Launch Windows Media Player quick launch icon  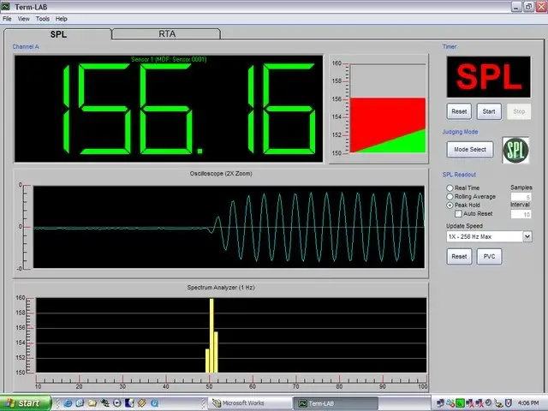(x=117, y=403)
